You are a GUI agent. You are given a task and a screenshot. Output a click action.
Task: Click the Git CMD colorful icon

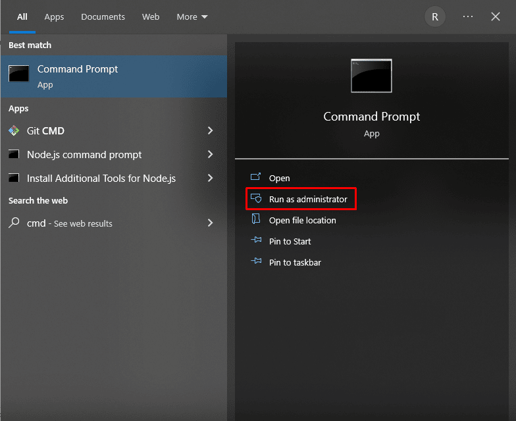coord(14,130)
